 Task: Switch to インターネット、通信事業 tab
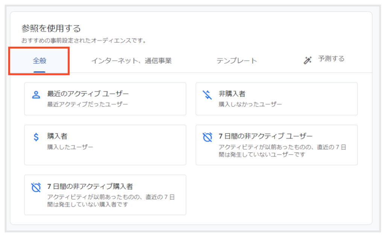point(131,60)
